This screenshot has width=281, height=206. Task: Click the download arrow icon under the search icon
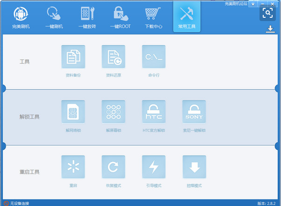(270, 29)
